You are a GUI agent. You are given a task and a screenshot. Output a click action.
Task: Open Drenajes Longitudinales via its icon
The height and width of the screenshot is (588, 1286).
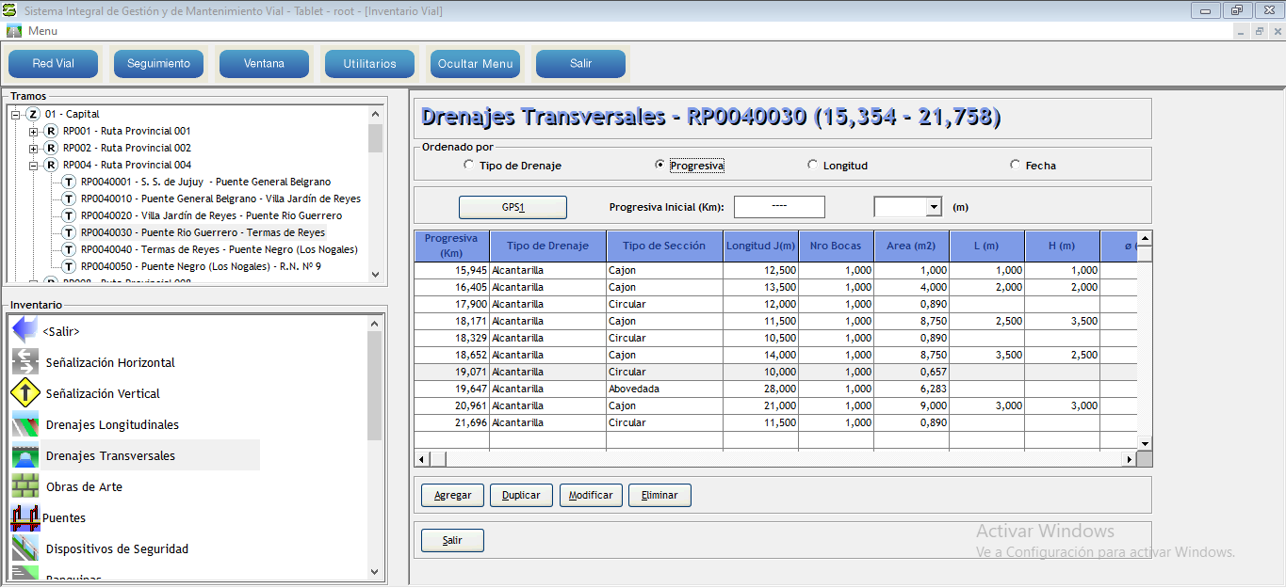click(x=24, y=424)
